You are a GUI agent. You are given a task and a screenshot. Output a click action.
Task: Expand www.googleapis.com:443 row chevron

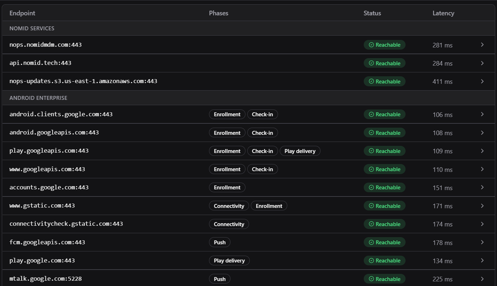pyautogui.click(x=482, y=169)
